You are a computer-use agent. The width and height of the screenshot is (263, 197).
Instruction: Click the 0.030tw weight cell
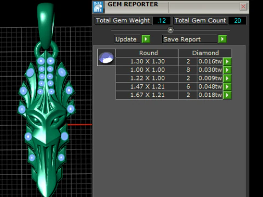(x=210, y=70)
